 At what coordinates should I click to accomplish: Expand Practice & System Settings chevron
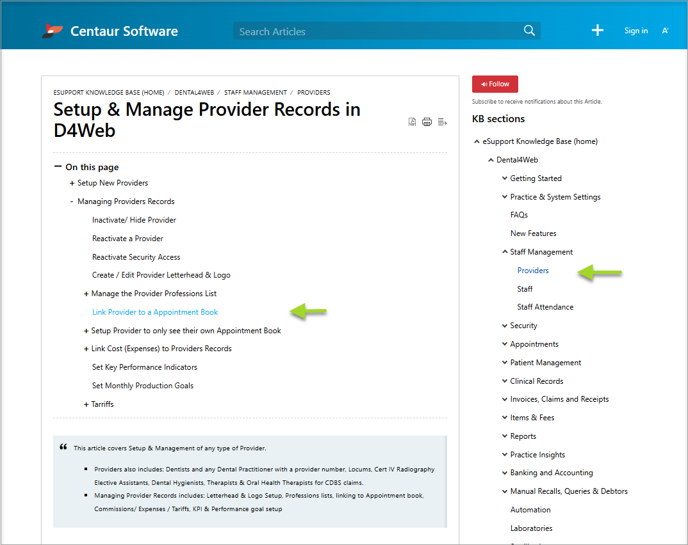tap(505, 197)
